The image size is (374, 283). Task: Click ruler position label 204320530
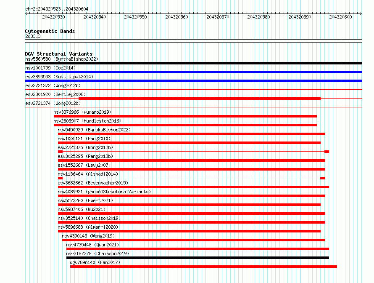click(x=53, y=17)
